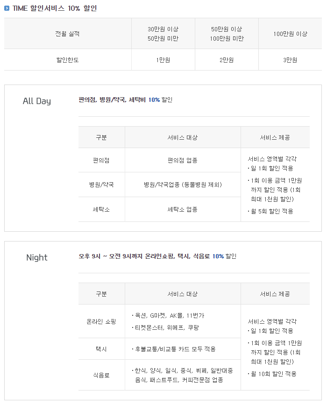Click the 할인한도 row label
Image resolution: width=327 pixels, height=405 pixels.
click(67, 60)
